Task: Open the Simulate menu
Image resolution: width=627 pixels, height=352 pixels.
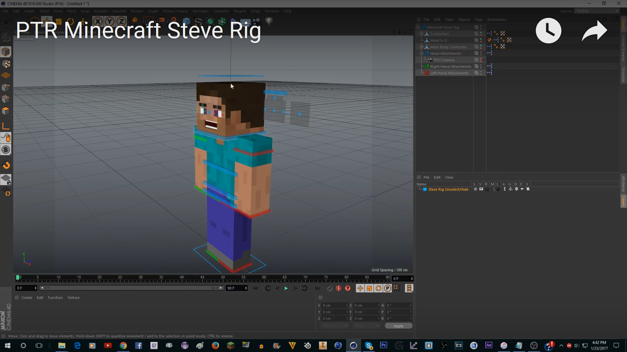Action: pyautogui.click(x=119, y=11)
